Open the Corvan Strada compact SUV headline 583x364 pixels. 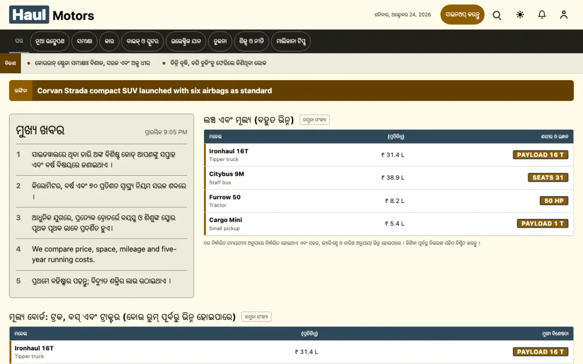pos(154,91)
